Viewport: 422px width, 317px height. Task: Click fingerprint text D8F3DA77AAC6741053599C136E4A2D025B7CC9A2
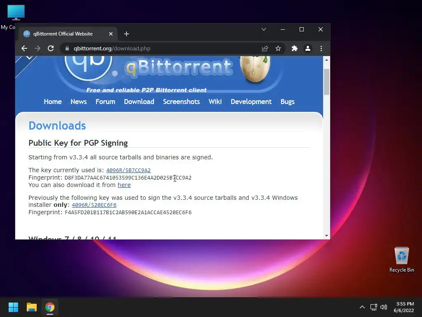tap(128, 178)
